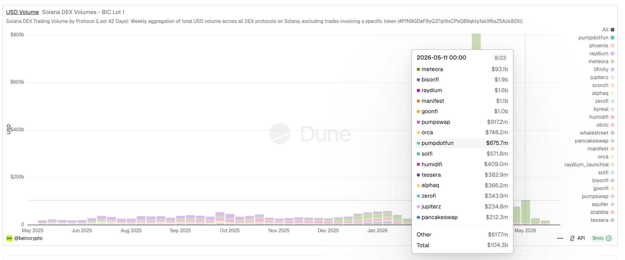This screenshot has width=625, height=260.
Task: Click the 8/23 page indicator in tooltip
Action: coord(500,58)
